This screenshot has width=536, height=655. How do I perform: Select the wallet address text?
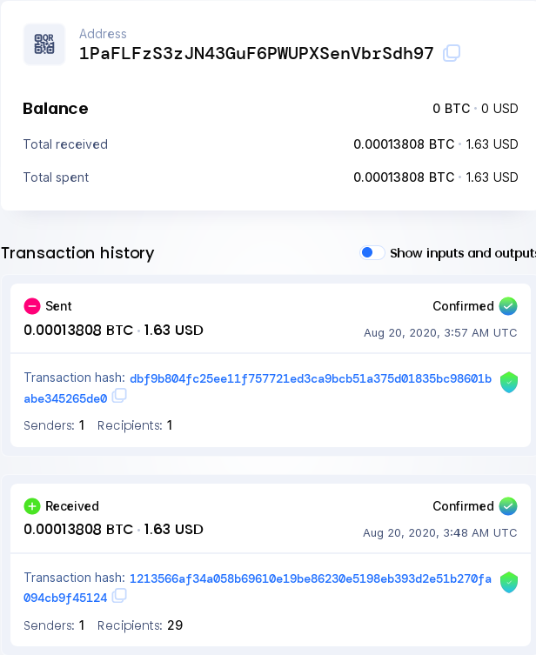click(256, 53)
